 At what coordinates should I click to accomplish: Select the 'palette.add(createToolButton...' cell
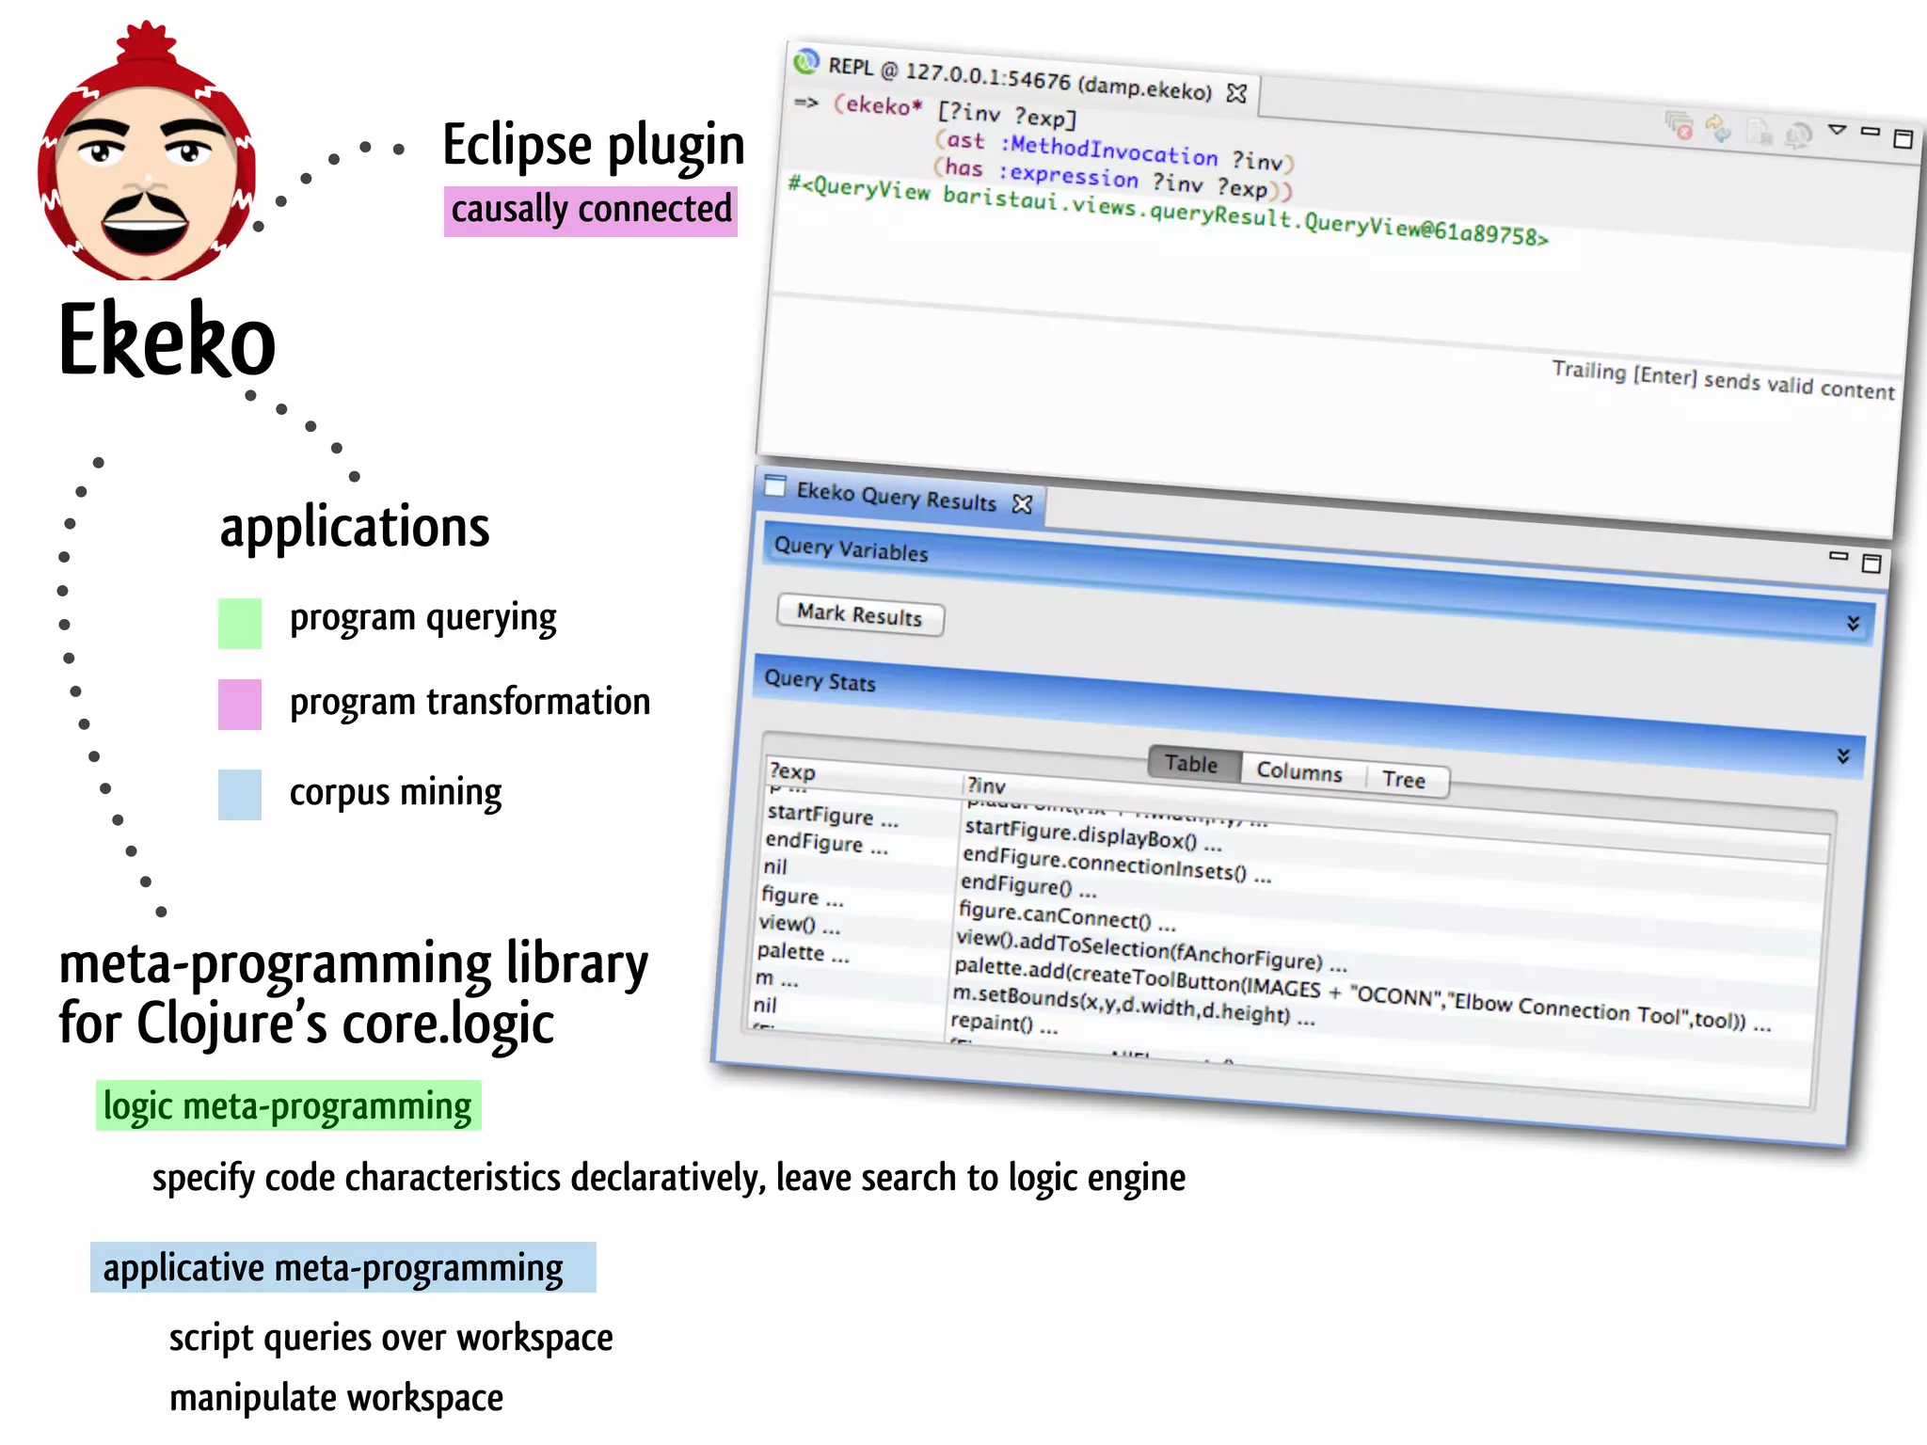pyautogui.click(x=1362, y=994)
